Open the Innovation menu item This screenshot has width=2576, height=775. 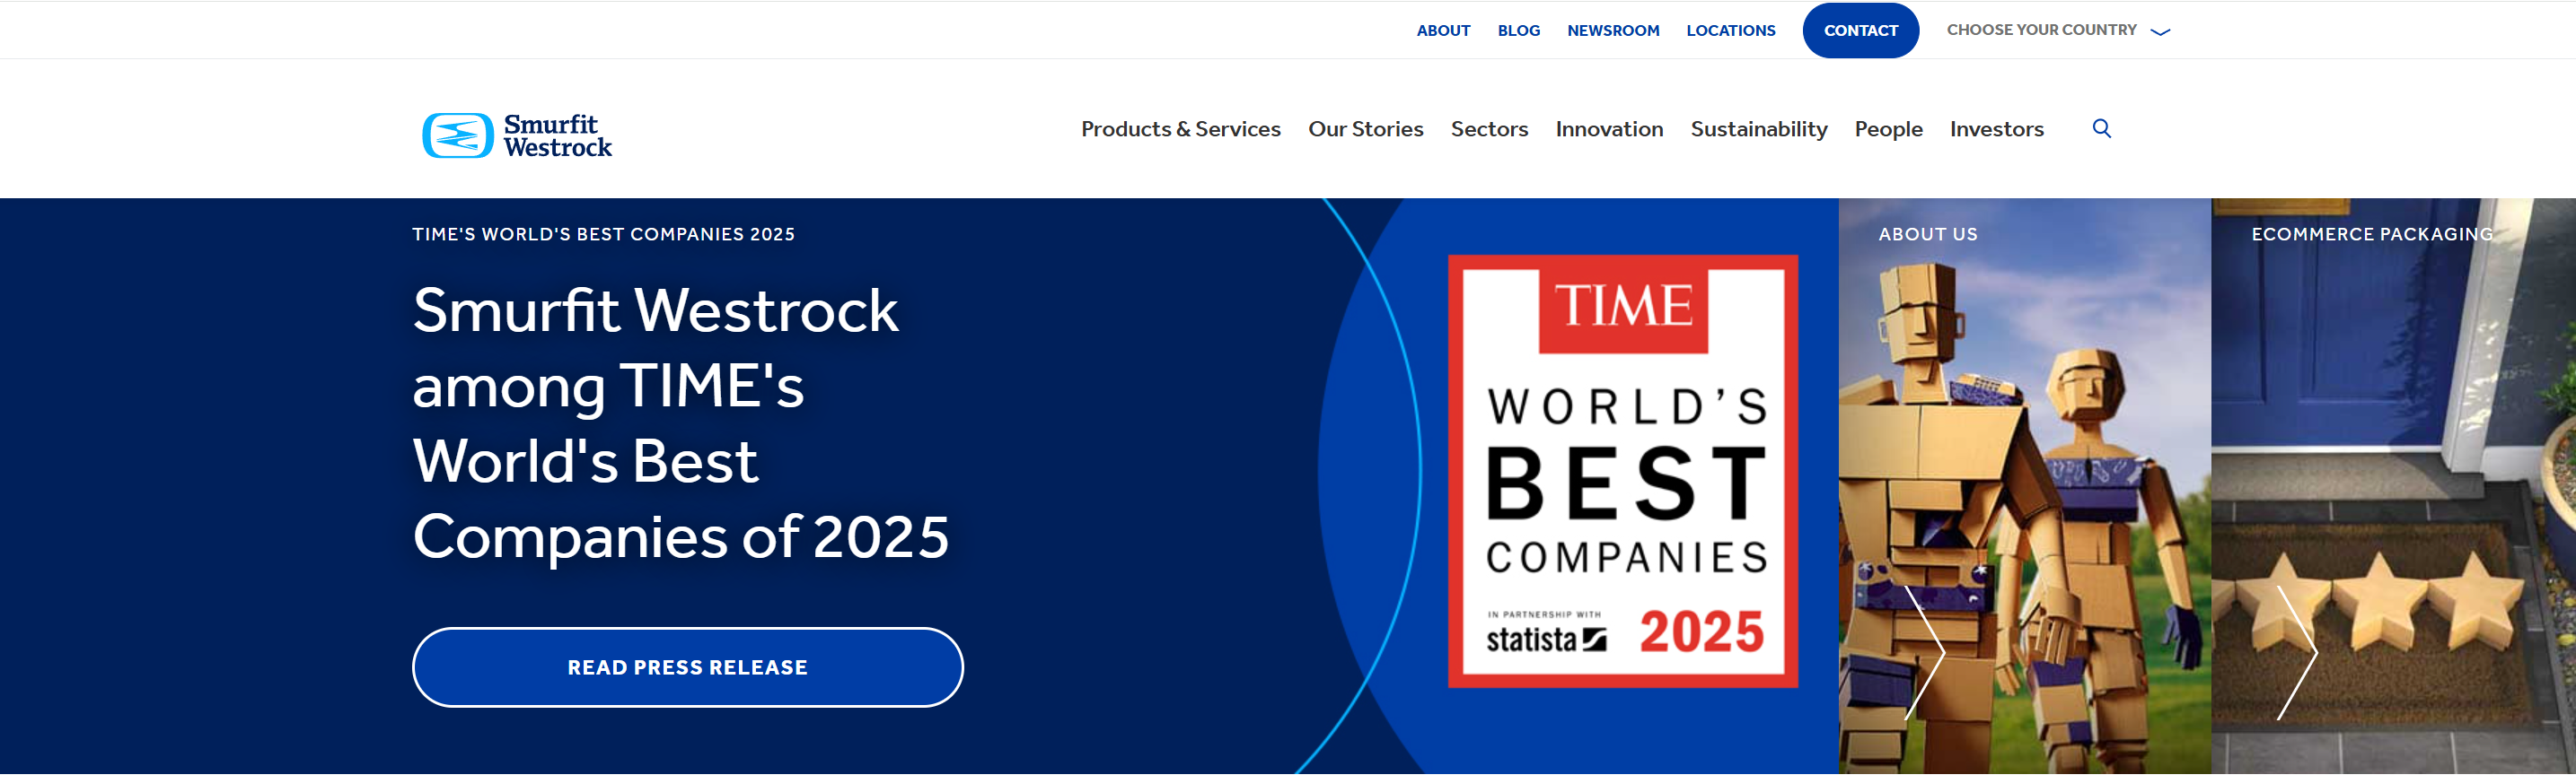[1609, 129]
